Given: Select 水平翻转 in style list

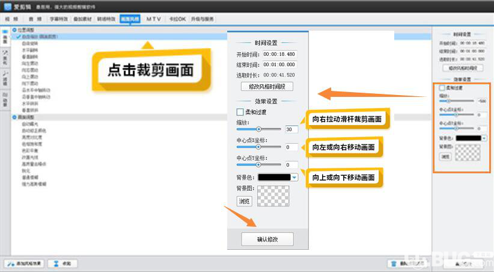Looking at the screenshot, I should pos(30,50).
